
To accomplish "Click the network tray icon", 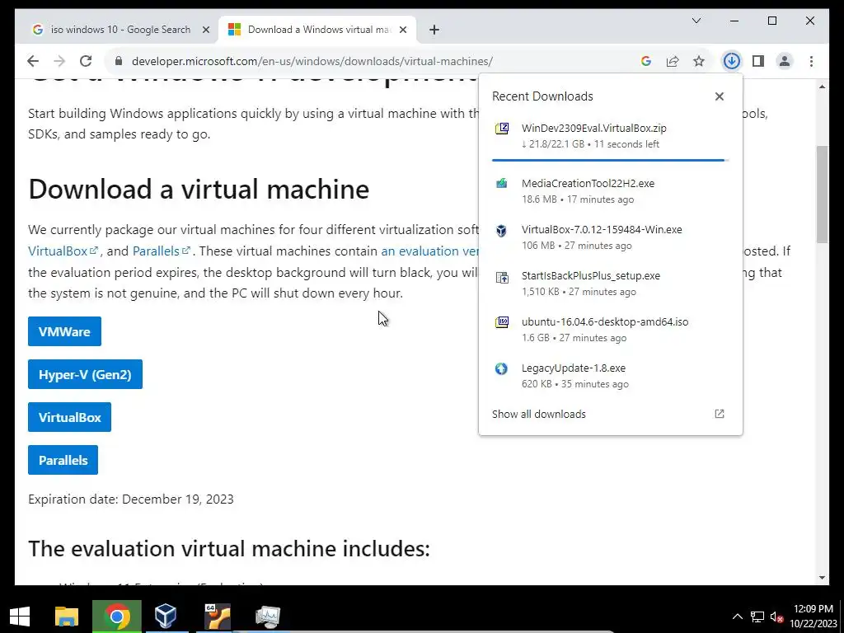I will (x=757, y=617).
